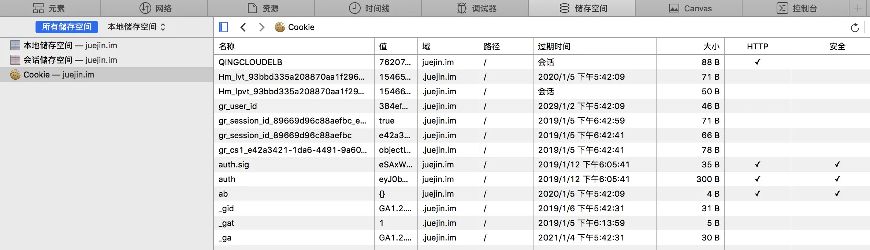Click the HTTP checkmark for QINGCLOUDELB
This screenshot has width=870, height=250.
(x=758, y=62)
